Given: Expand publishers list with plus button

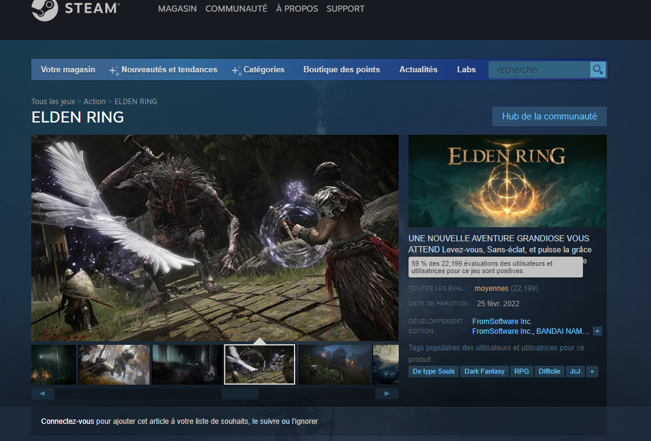Looking at the screenshot, I should click(x=597, y=331).
